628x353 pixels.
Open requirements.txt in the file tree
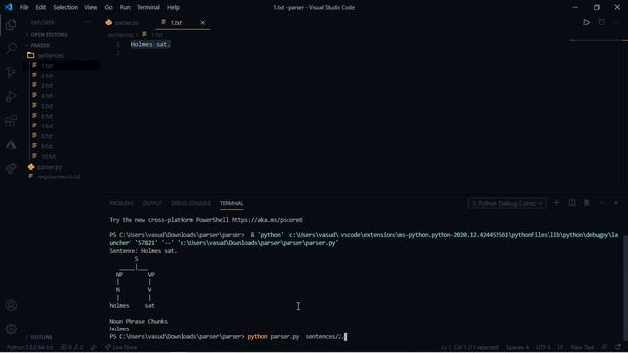[x=59, y=176]
